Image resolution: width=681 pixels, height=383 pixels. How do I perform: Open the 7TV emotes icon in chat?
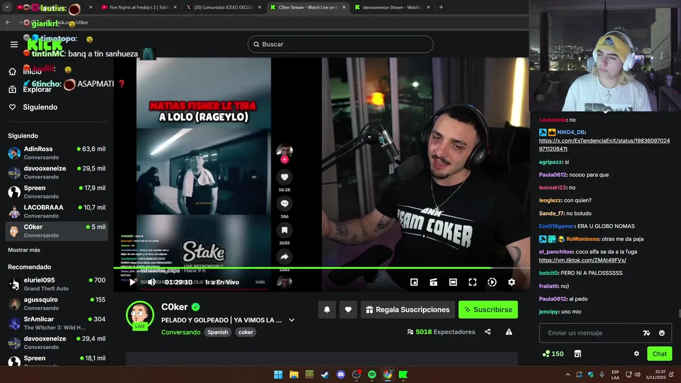646,333
